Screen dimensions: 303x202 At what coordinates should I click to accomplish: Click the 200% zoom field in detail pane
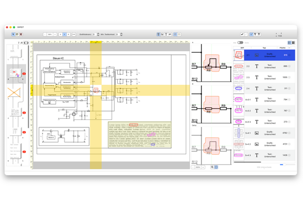(198, 167)
